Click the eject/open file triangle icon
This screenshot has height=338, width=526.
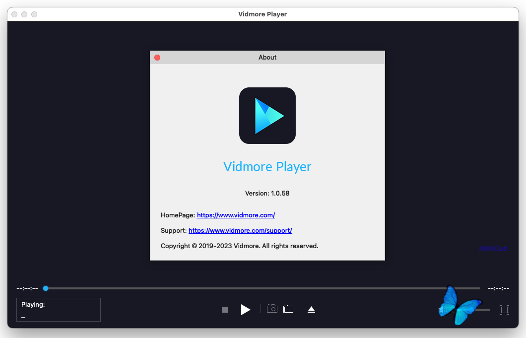click(311, 310)
